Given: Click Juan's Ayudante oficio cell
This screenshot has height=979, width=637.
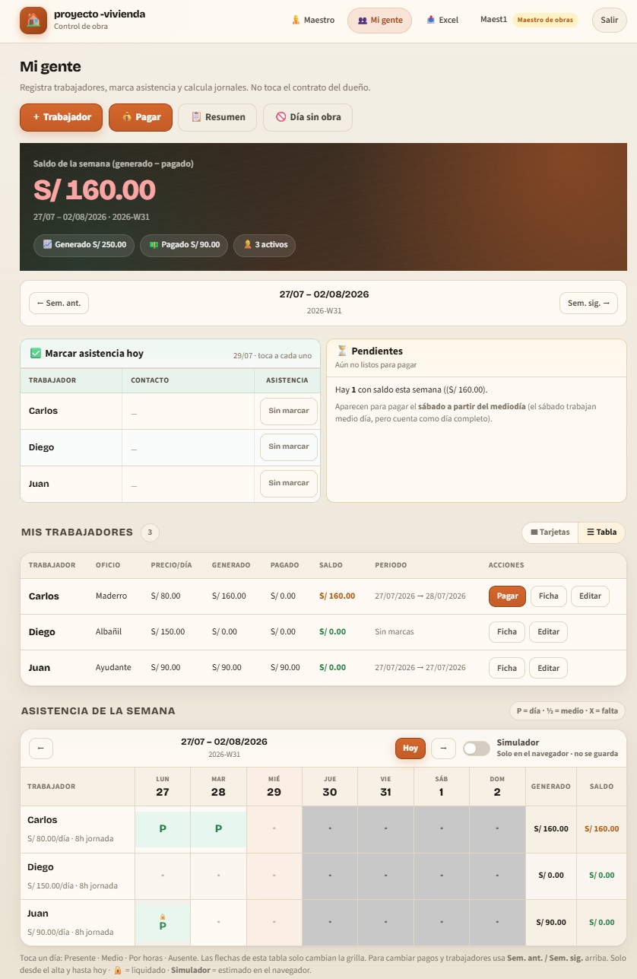Looking at the screenshot, I should [113, 668].
